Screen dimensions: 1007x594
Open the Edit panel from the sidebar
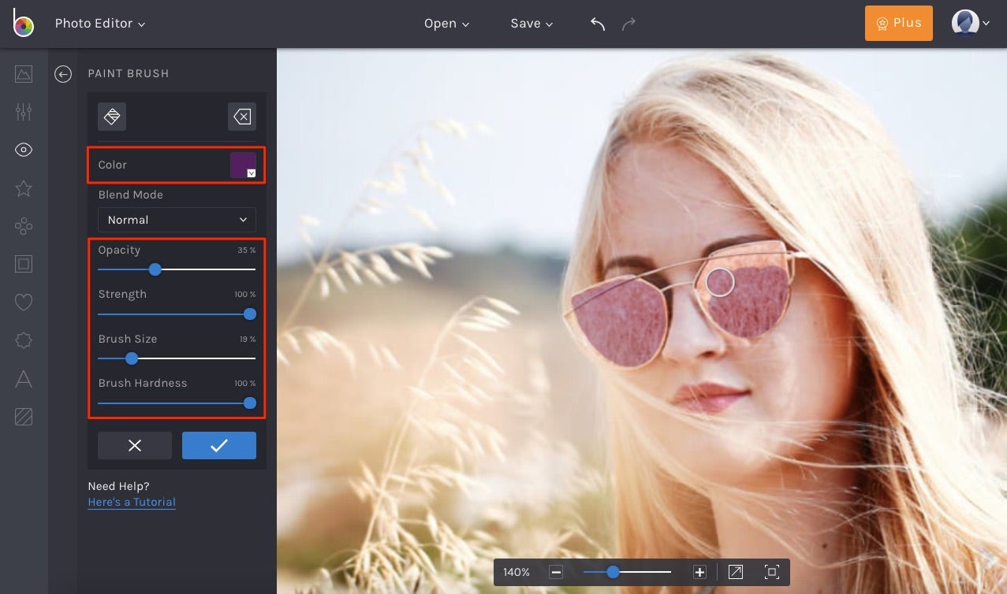point(23,74)
